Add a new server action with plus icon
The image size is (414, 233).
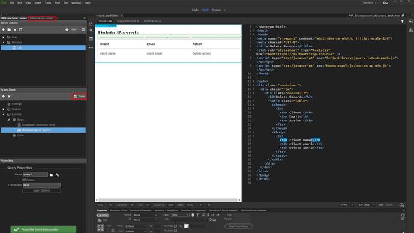(3, 29)
